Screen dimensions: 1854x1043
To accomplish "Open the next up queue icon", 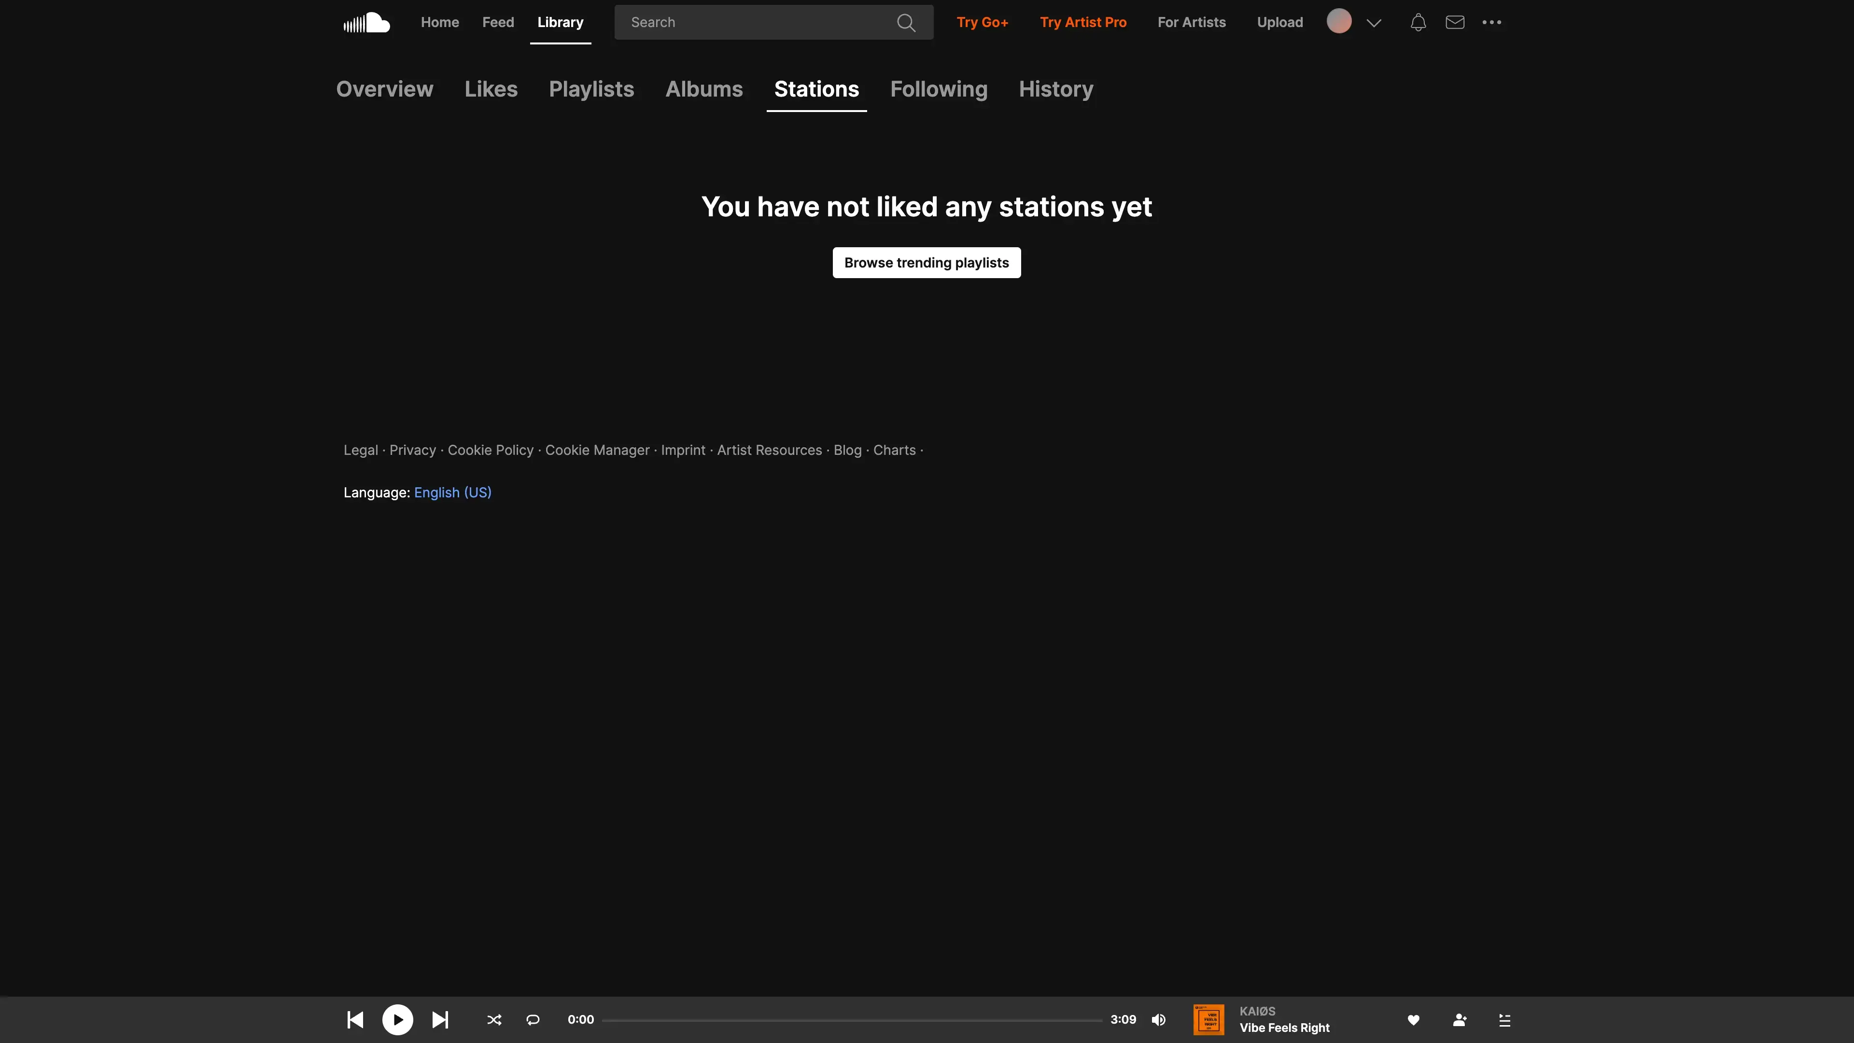I will tap(1504, 1019).
